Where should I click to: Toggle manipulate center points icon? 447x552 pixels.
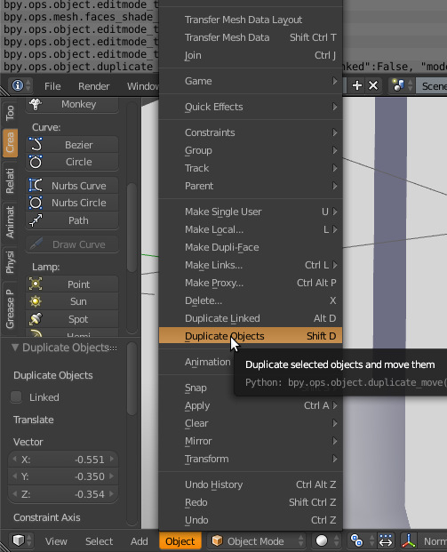(x=386, y=540)
